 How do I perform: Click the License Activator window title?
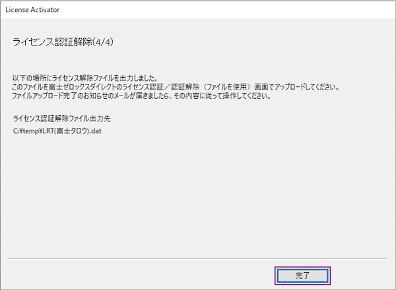click(x=32, y=10)
